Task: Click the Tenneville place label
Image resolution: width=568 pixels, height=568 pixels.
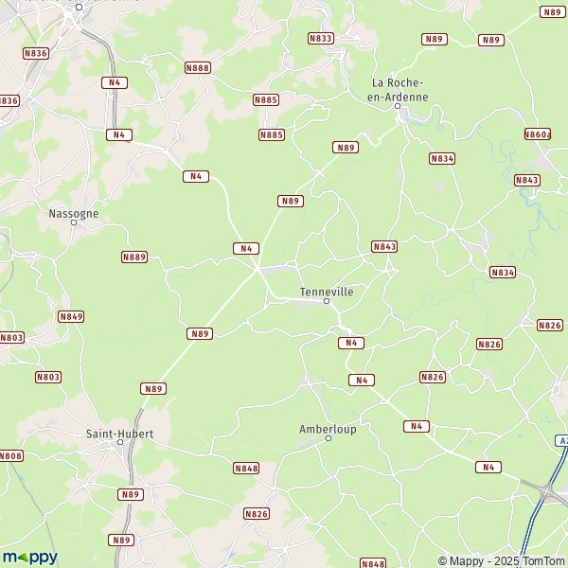Action: coord(327,292)
